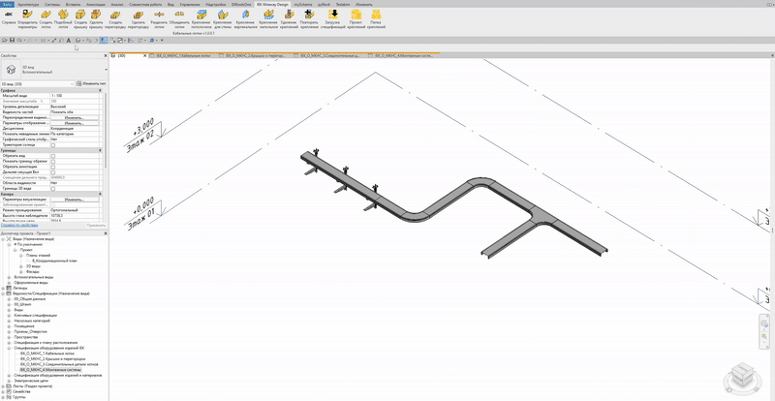Image resolution: width=775 pixels, height=401 pixels.
Task: Click the ViewCube navigation widget
Action: [x=742, y=372]
